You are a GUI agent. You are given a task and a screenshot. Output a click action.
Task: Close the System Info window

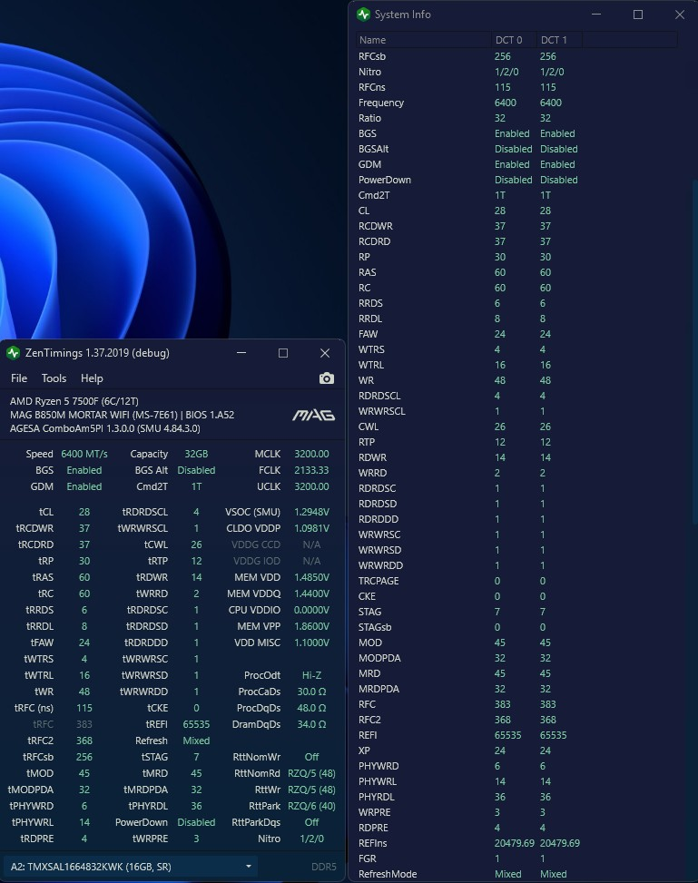(x=680, y=15)
